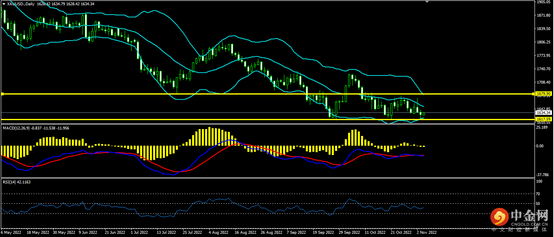Screen dimensions: 554x237
Task: Click the 19 Sep 2022 date marker
Action: 323,233
